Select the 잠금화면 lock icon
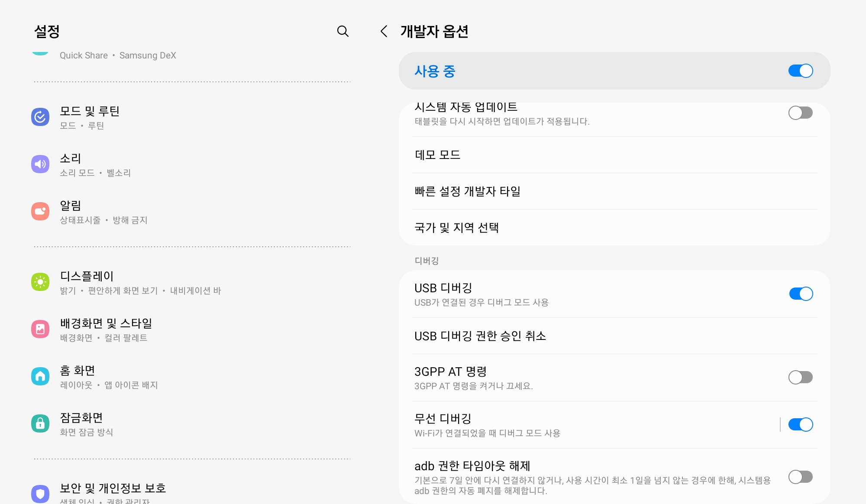 40,423
